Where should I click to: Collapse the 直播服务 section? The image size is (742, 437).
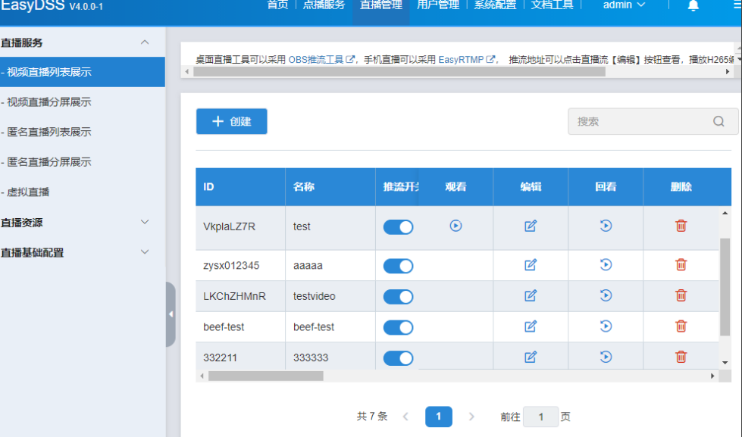coord(145,42)
